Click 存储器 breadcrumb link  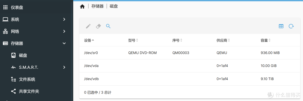point(97,6)
